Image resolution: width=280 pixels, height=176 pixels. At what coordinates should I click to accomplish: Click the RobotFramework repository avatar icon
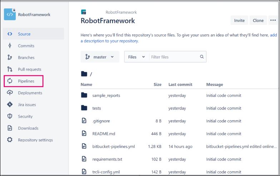(10, 15)
